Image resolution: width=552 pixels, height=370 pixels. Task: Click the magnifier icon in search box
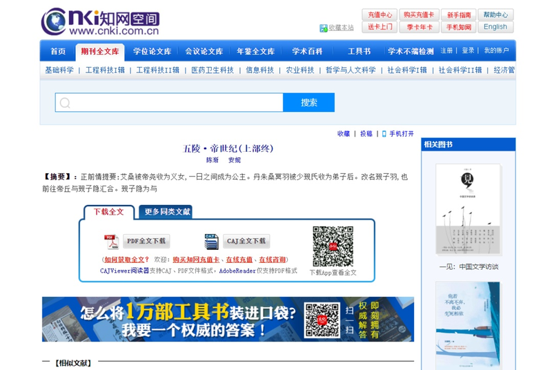pyautogui.click(x=66, y=103)
